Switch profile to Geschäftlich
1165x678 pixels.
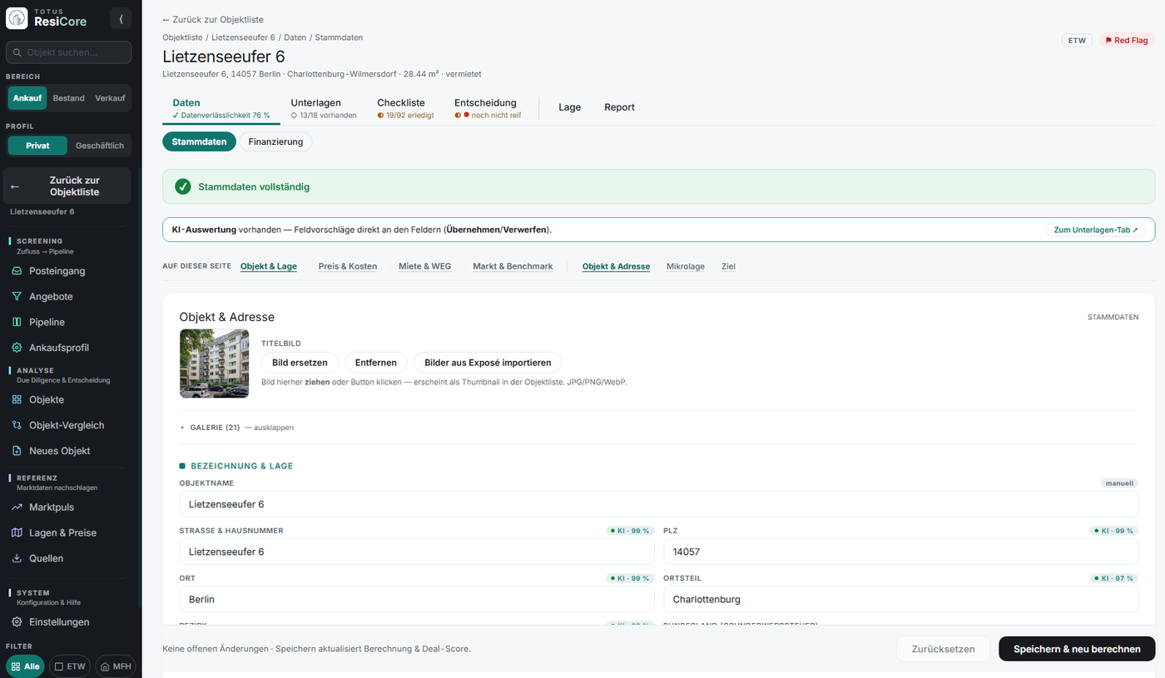(x=100, y=146)
